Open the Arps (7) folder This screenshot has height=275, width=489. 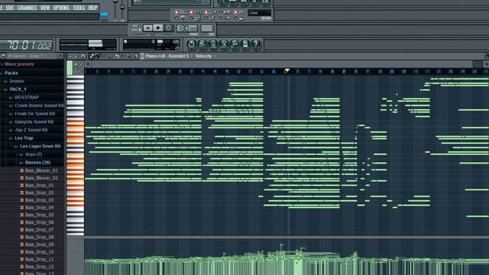tap(34, 154)
